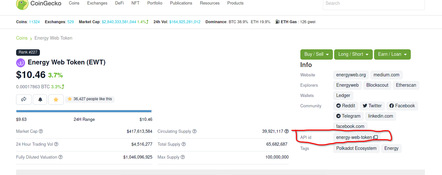Add to favorites with star button
442x175 pixels.
[56, 100]
